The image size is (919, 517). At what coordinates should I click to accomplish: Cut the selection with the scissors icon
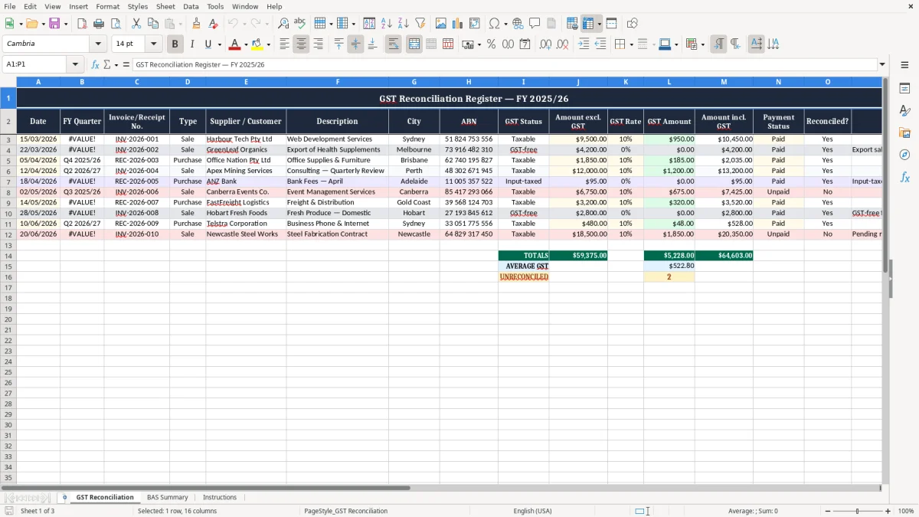(136, 24)
